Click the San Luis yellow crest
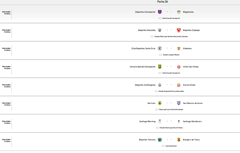The width and height of the screenshot is (240, 153). coord(160,103)
